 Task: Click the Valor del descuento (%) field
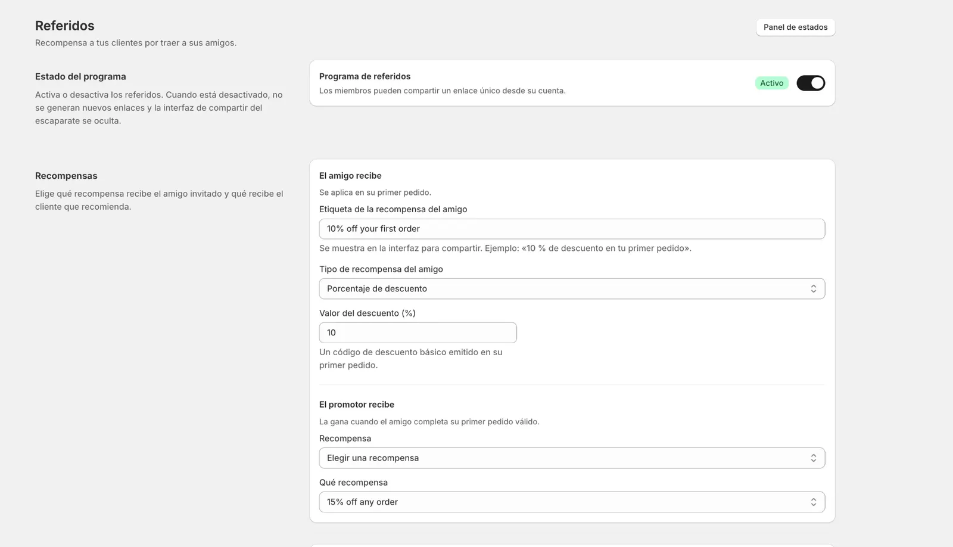pyautogui.click(x=418, y=332)
